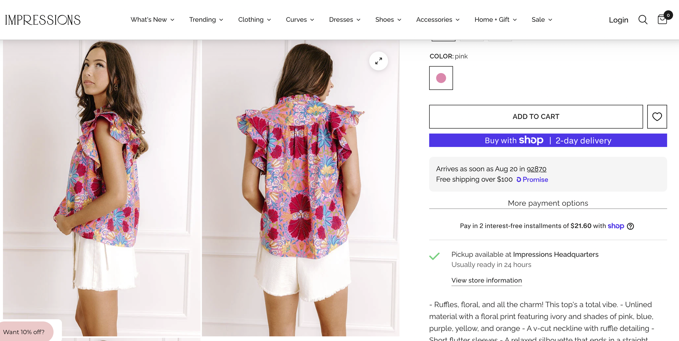Select the pink color swatch
Viewport: 679px width, 341px height.
441,78
